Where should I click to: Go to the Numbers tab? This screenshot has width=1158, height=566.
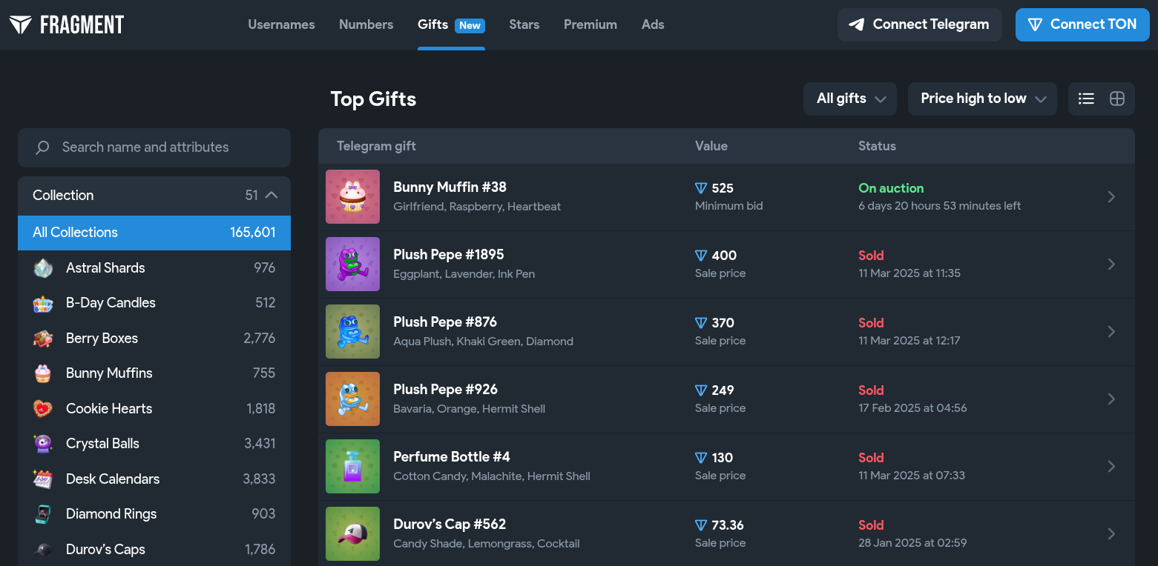366,24
